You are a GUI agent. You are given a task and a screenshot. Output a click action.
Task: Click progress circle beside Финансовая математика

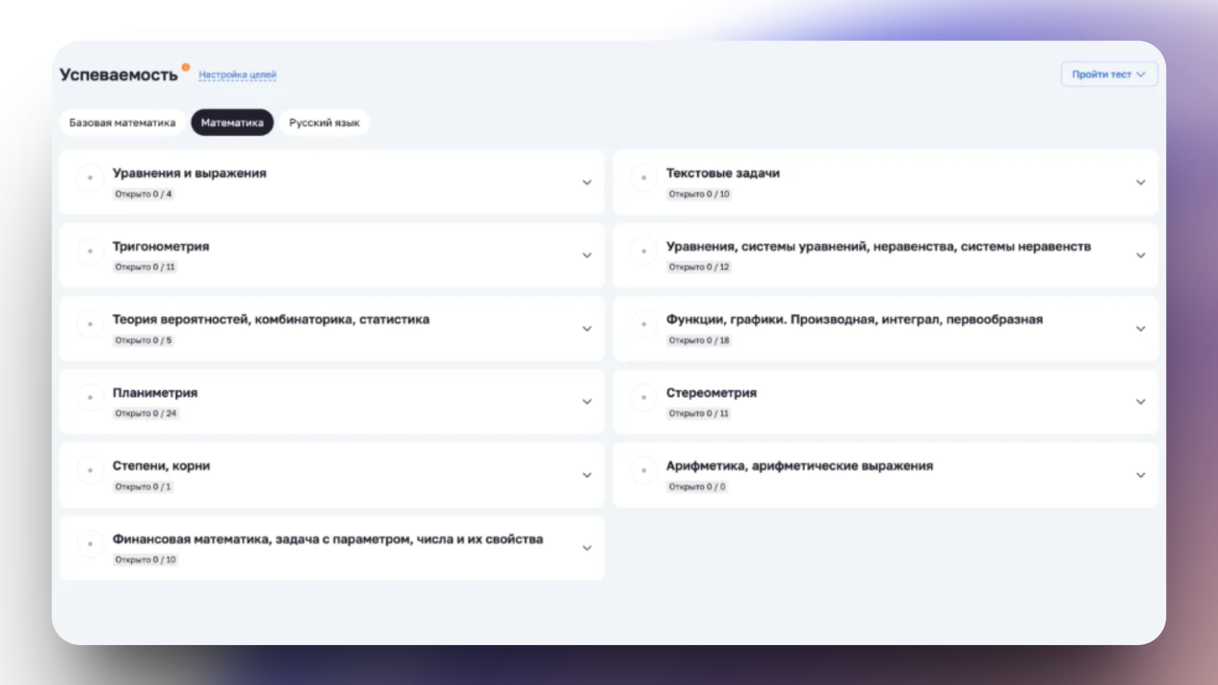[x=90, y=544]
